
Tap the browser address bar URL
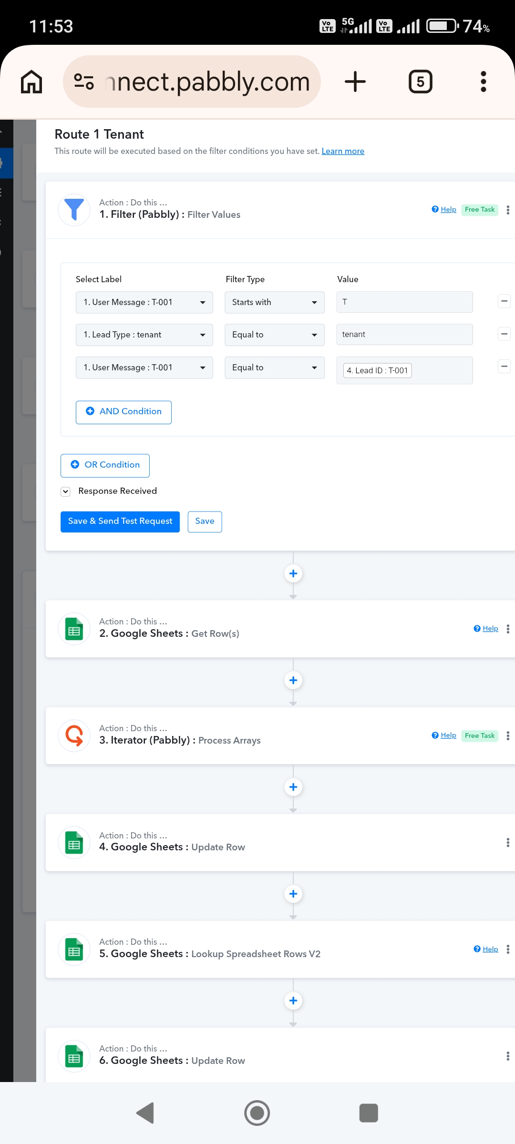point(208,82)
